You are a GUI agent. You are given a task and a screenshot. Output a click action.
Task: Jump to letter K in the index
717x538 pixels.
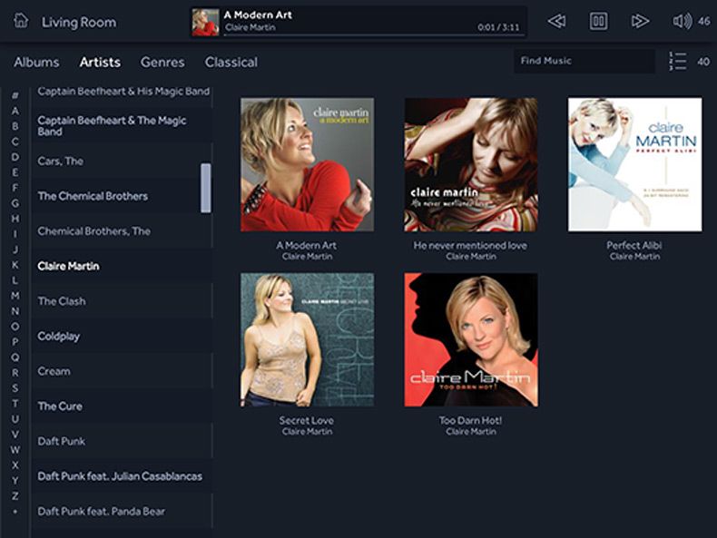click(15, 265)
